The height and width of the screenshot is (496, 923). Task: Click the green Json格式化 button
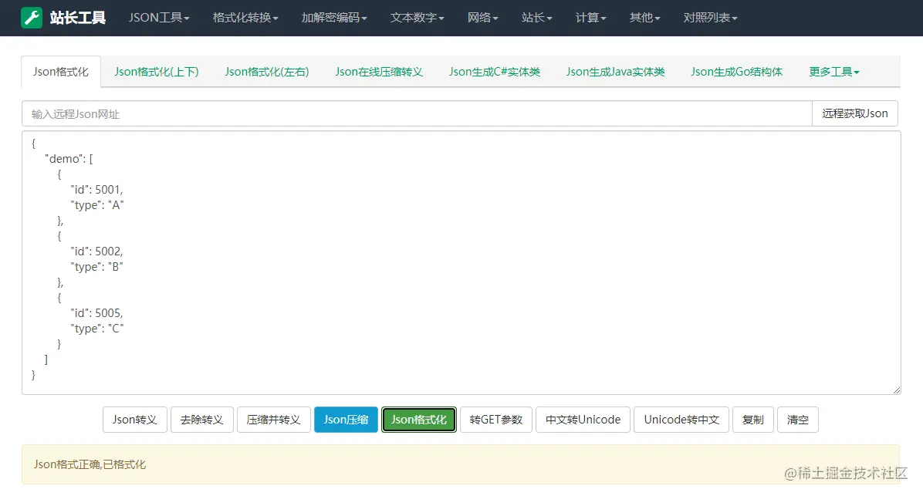point(418,420)
